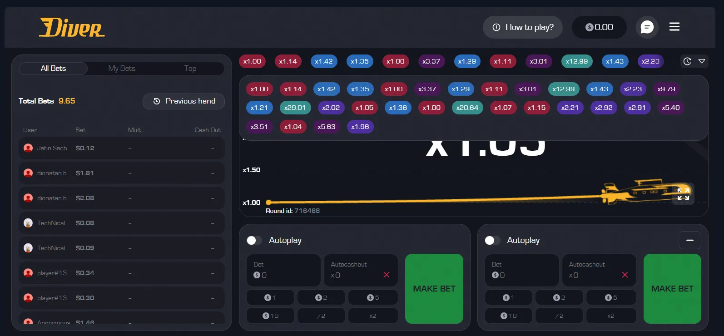Collapse the multiplier history dropdown arrow
The width and height of the screenshot is (724, 336).
(x=702, y=61)
